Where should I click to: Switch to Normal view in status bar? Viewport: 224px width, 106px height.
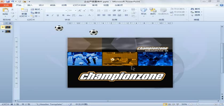[165, 104]
